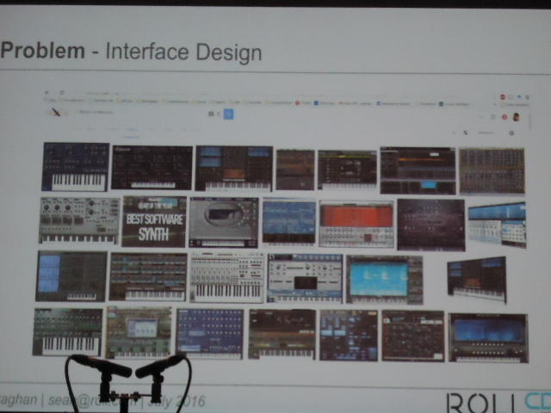551x413 pixels.
Task: Select the underlined Images search tab
Action: [131, 131]
